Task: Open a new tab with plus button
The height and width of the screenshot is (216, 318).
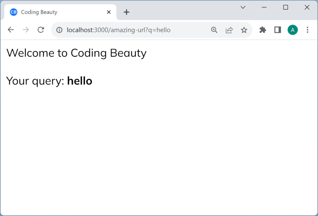Action: (x=126, y=12)
